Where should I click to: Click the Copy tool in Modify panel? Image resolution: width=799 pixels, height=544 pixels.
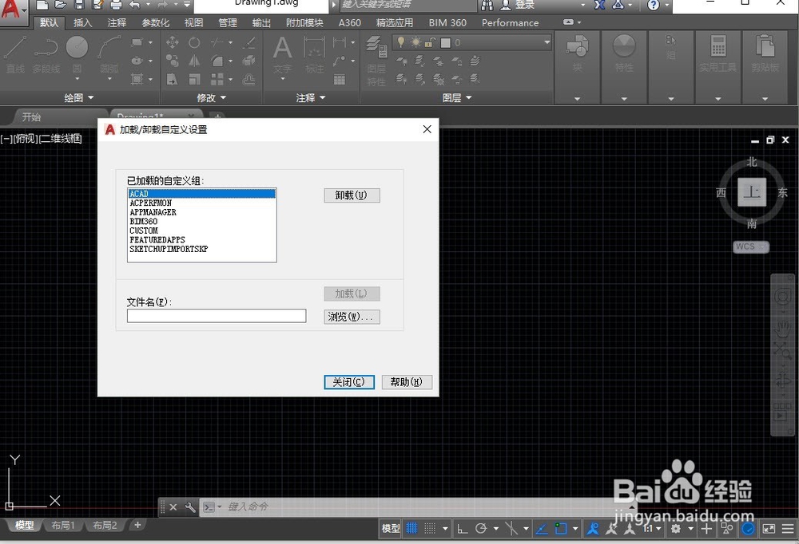(173, 61)
